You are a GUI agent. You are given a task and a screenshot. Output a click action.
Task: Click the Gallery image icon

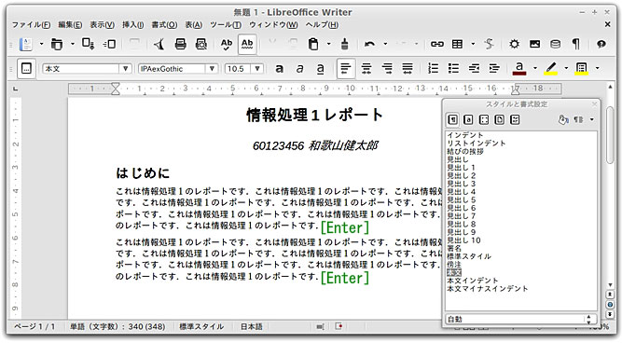[x=534, y=44]
